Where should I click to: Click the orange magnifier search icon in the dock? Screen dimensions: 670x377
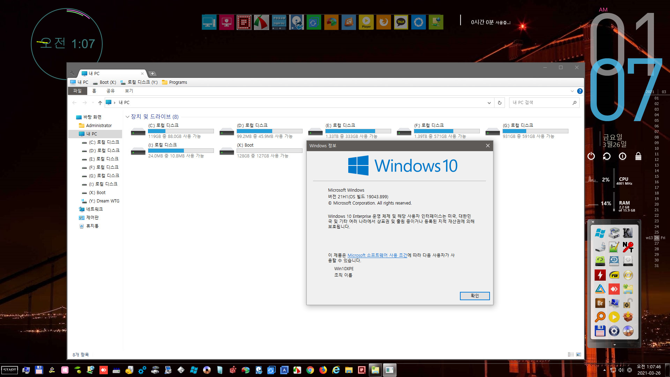tap(600, 317)
